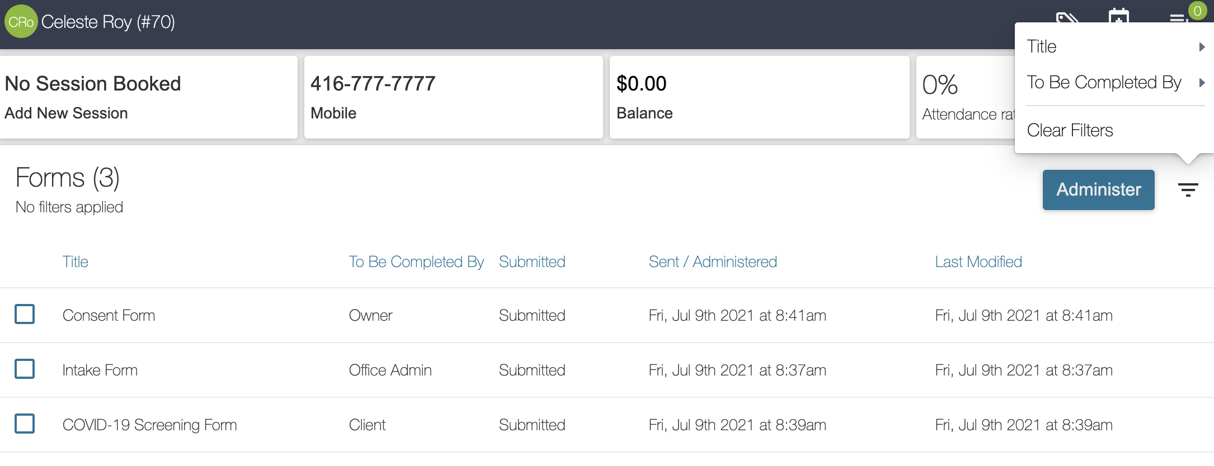Open the Consent Form entry
This screenshot has width=1214, height=466.
coord(109,315)
